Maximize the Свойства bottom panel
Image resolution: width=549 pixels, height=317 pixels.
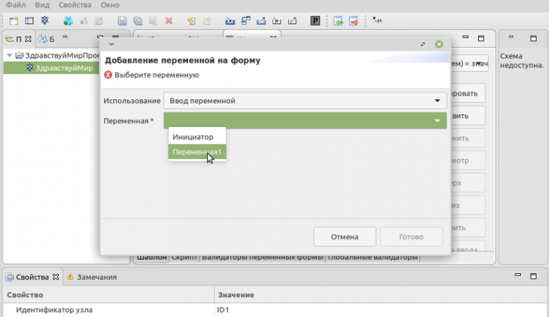(533, 276)
